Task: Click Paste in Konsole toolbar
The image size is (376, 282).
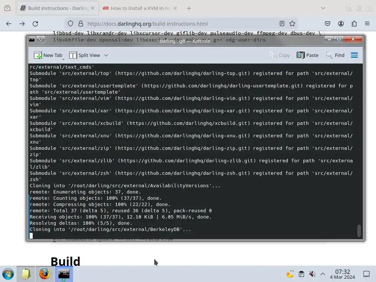Action: click(x=308, y=55)
